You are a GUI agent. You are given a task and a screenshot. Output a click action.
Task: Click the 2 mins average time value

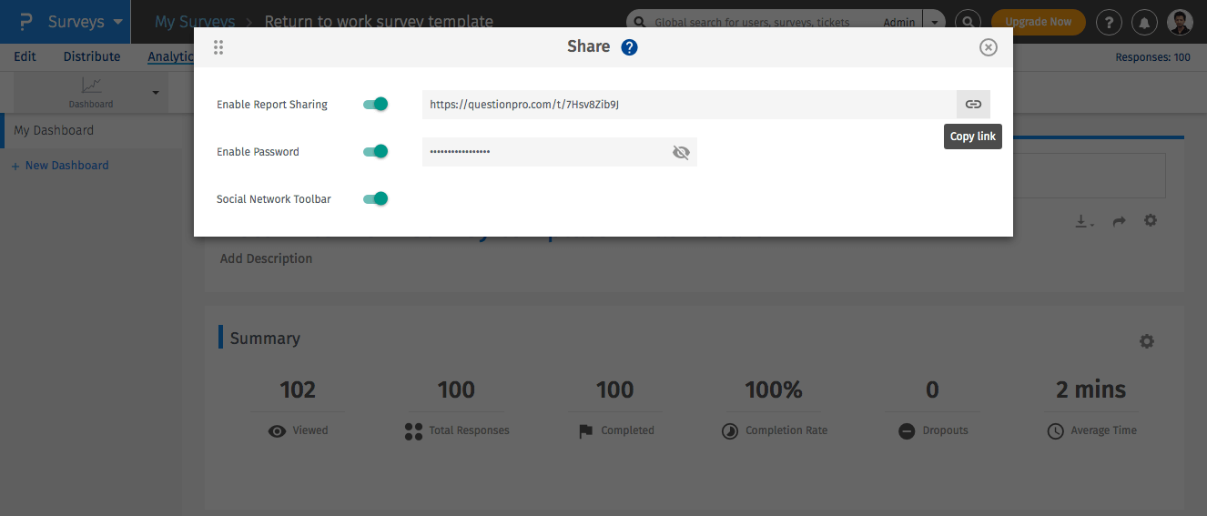tap(1090, 390)
